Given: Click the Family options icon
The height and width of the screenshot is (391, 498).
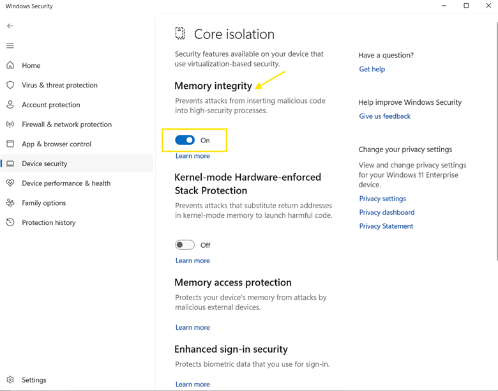Looking at the screenshot, I should 10,203.
